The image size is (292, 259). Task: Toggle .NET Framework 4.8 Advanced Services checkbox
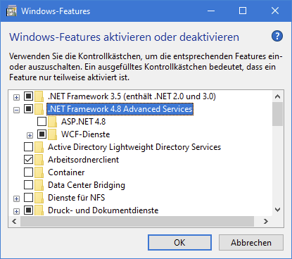28,109
